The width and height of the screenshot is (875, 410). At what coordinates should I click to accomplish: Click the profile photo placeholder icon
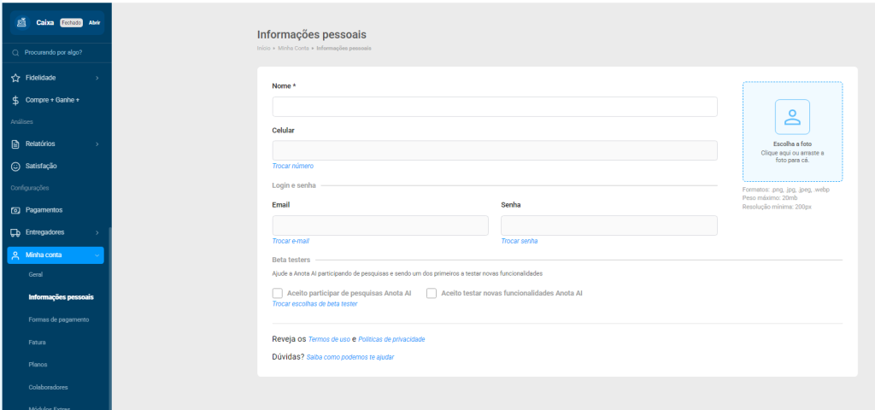792,117
